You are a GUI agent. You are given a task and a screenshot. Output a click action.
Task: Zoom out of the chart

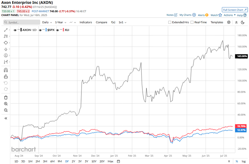coord(6,110)
